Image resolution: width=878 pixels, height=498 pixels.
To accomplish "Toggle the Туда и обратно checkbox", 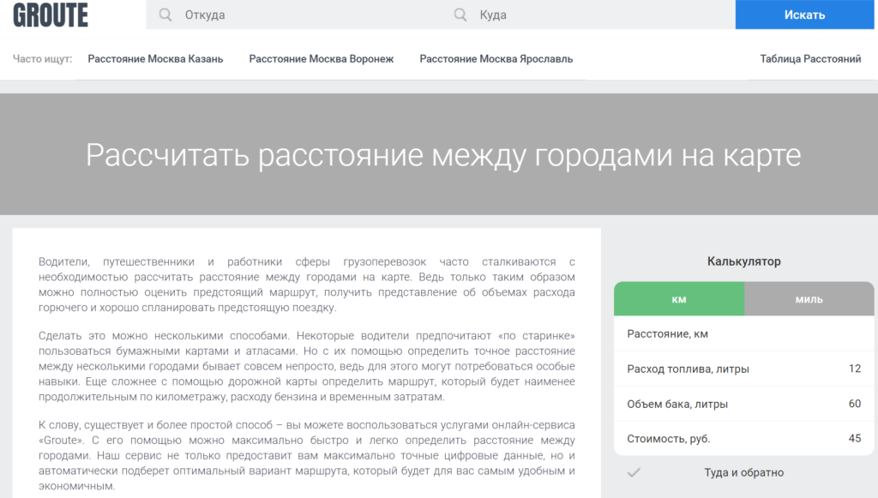I will point(634,472).
